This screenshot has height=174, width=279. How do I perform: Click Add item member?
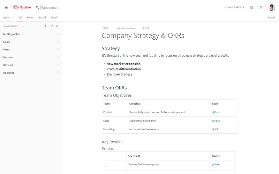click(x=126, y=28)
